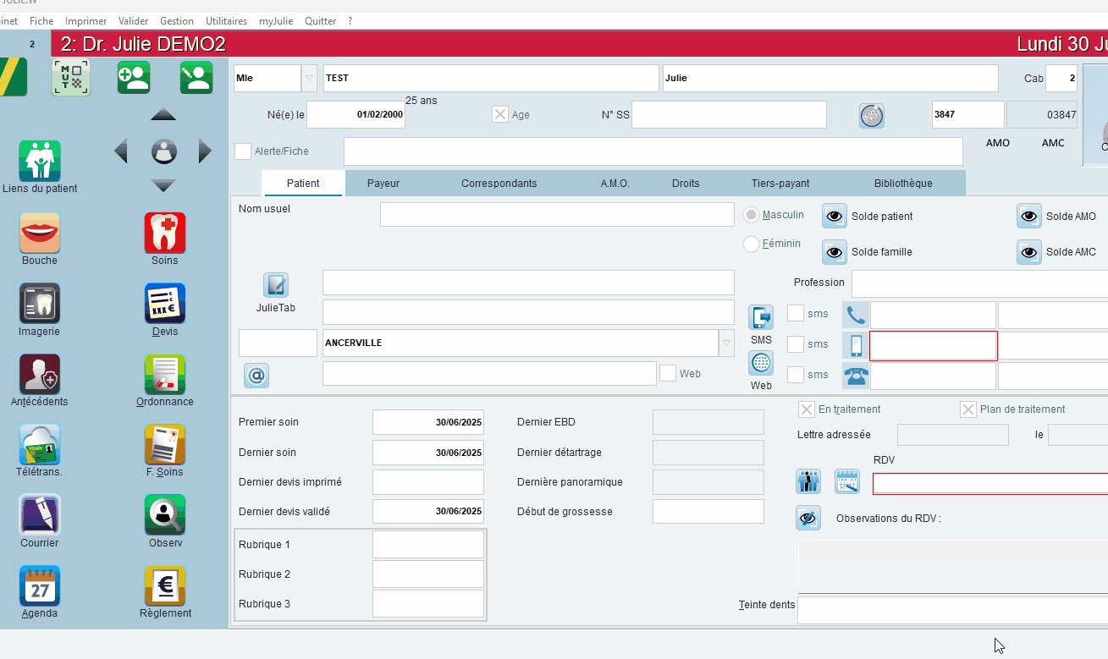Open the Devis module
Screen dimensions: 1108x659
(165, 304)
